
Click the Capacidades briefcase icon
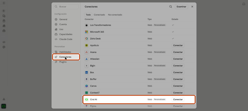click(56, 34)
